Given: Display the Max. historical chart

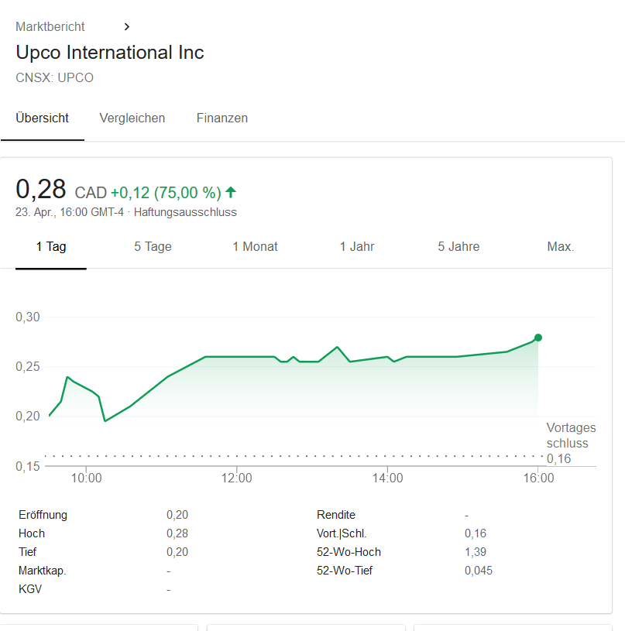Looking at the screenshot, I should 560,246.
